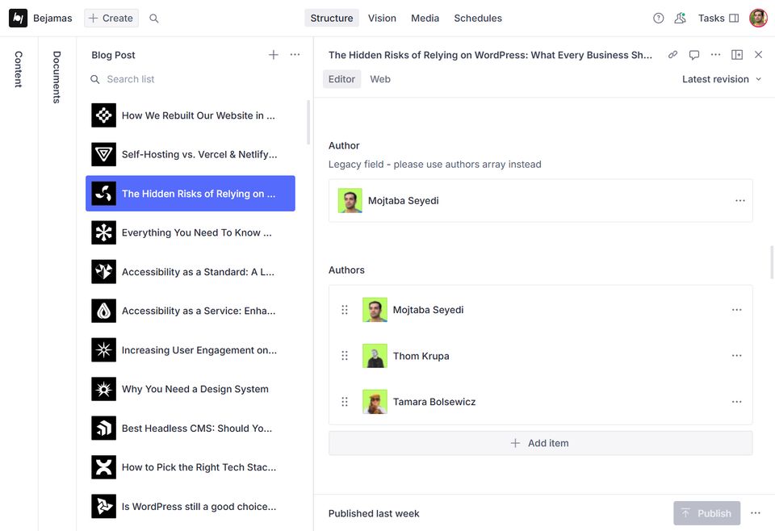Open document comments via the speech bubble icon

pyautogui.click(x=694, y=54)
